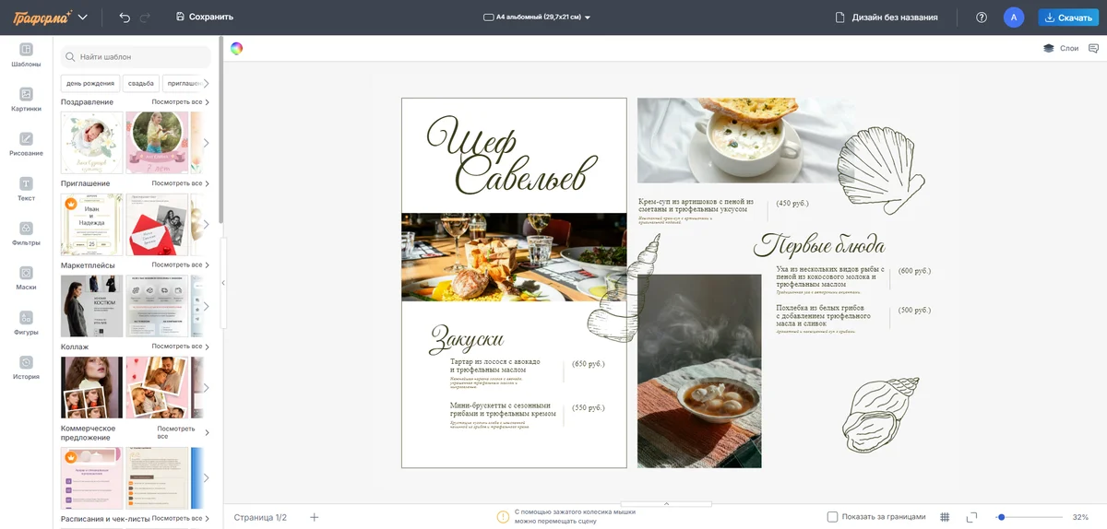Select the Иван и Надежда invitation template
This screenshot has height=529, width=1107.
point(91,224)
